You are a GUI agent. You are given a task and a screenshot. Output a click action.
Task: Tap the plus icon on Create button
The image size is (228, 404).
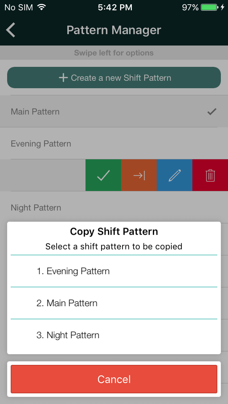pyautogui.click(x=63, y=78)
